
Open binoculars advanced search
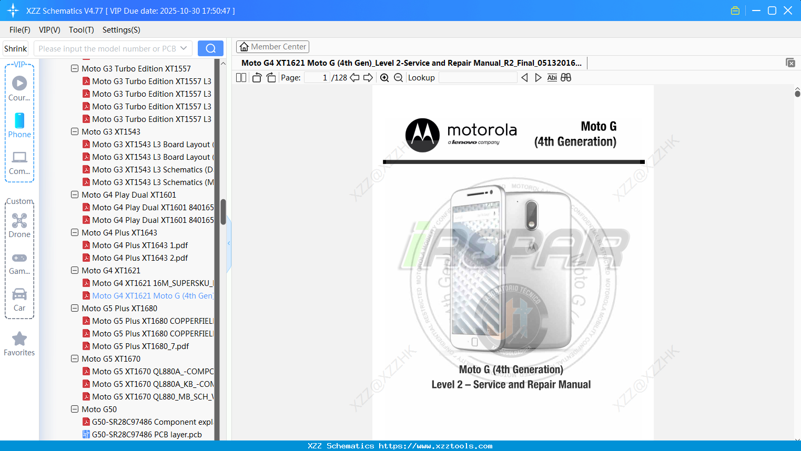566,77
